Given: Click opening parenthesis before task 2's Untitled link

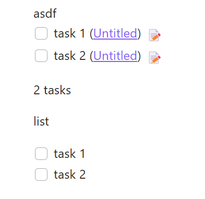Looking at the screenshot, I should tap(92, 56).
